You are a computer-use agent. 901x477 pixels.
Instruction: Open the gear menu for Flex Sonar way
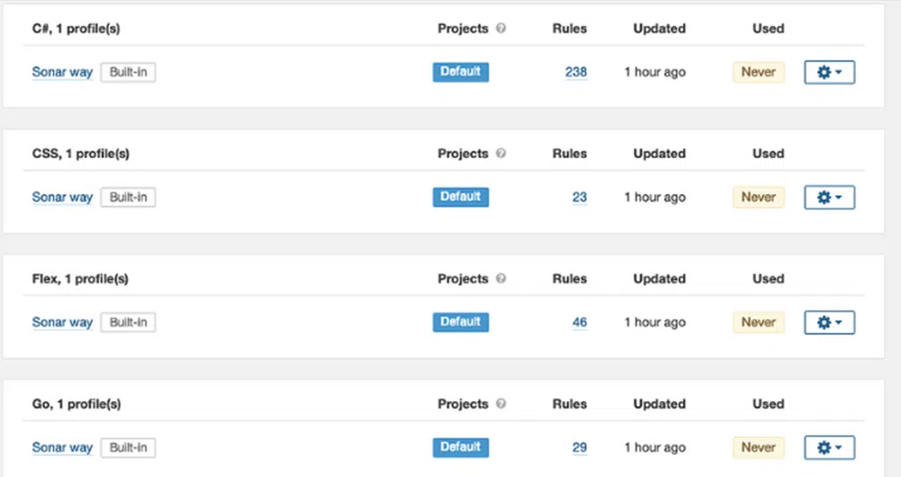click(829, 322)
